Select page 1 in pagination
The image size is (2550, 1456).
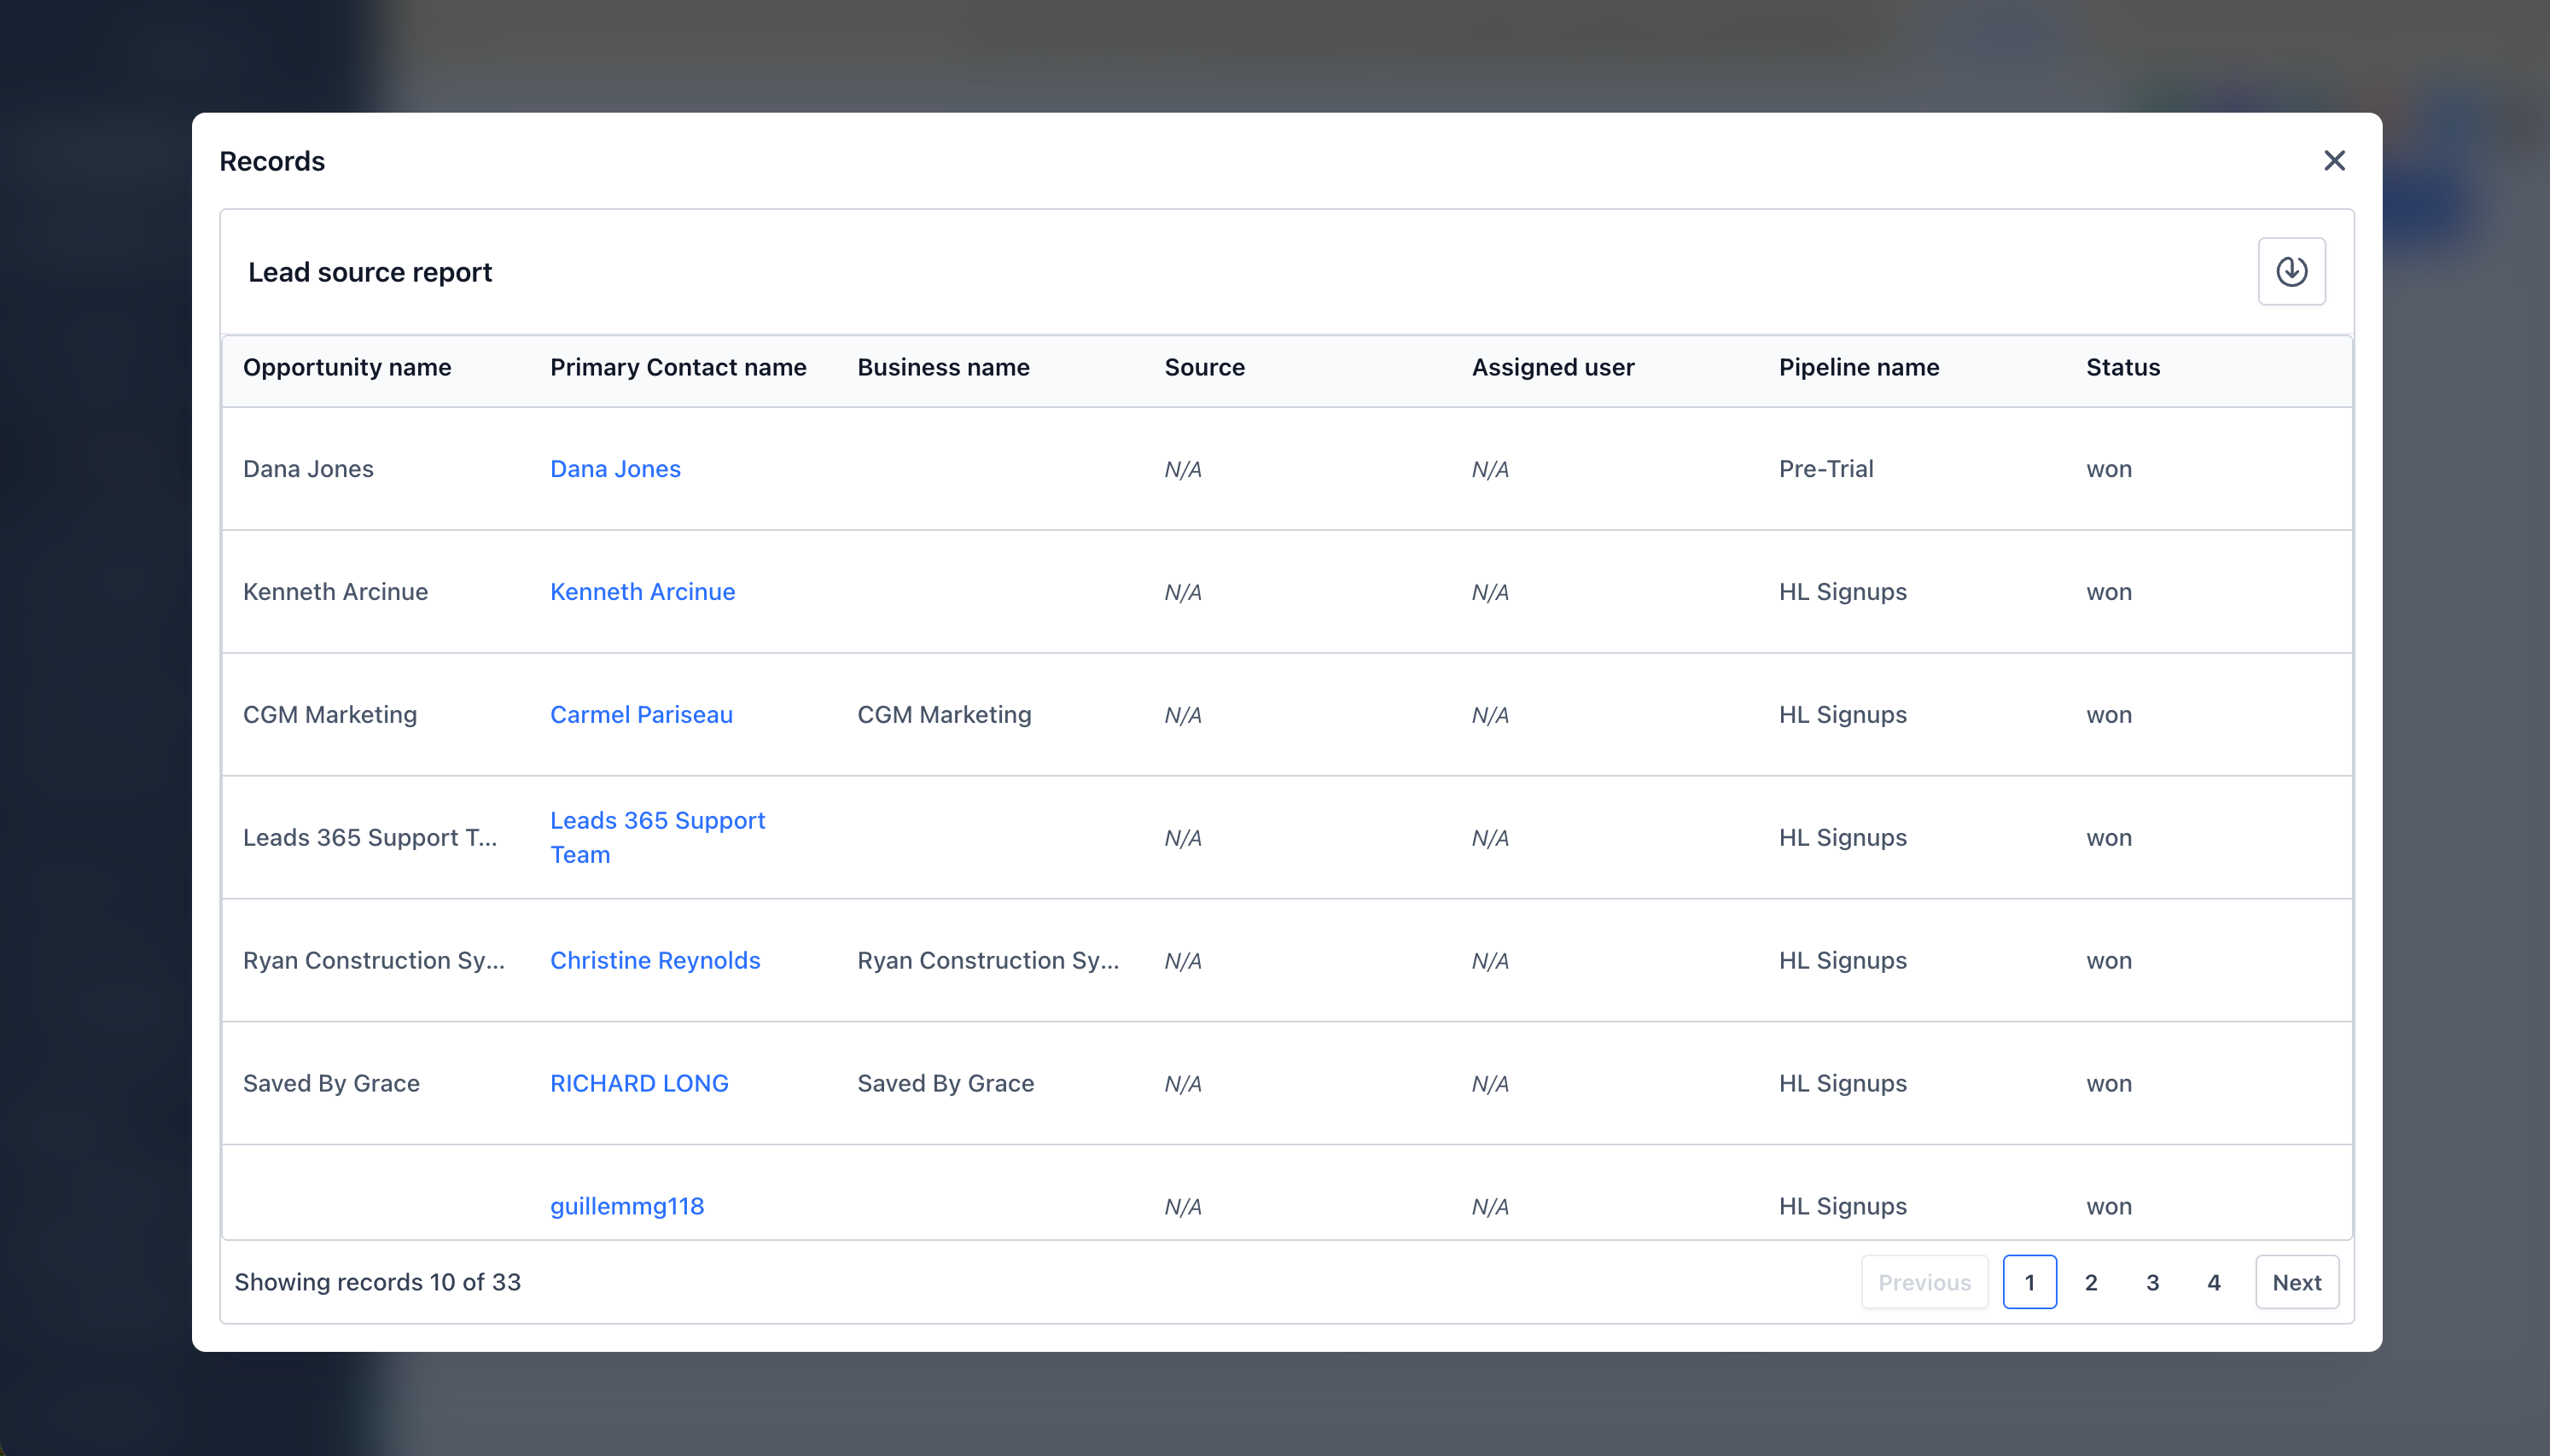point(2029,1283)
